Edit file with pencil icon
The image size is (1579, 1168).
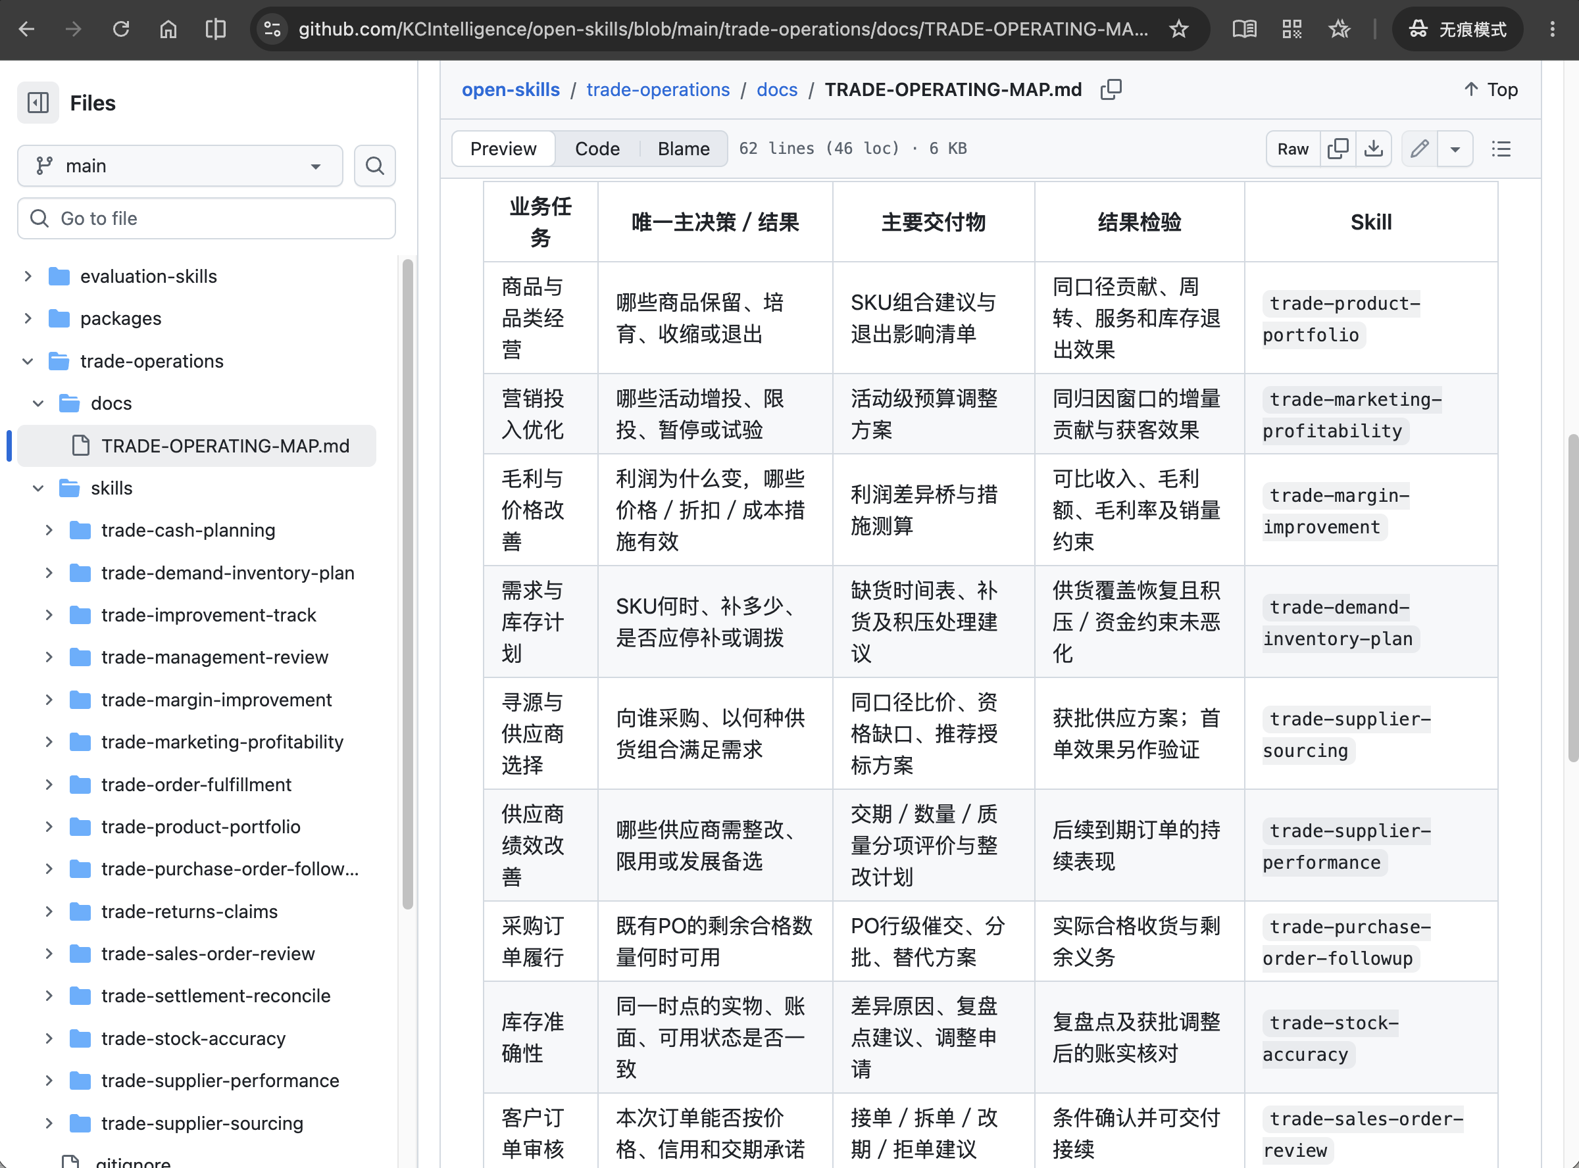(x=1420, y=149)
